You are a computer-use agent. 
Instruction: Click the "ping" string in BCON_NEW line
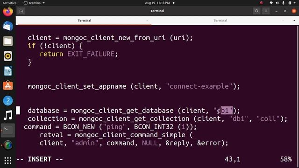click(x=114, y=126)
